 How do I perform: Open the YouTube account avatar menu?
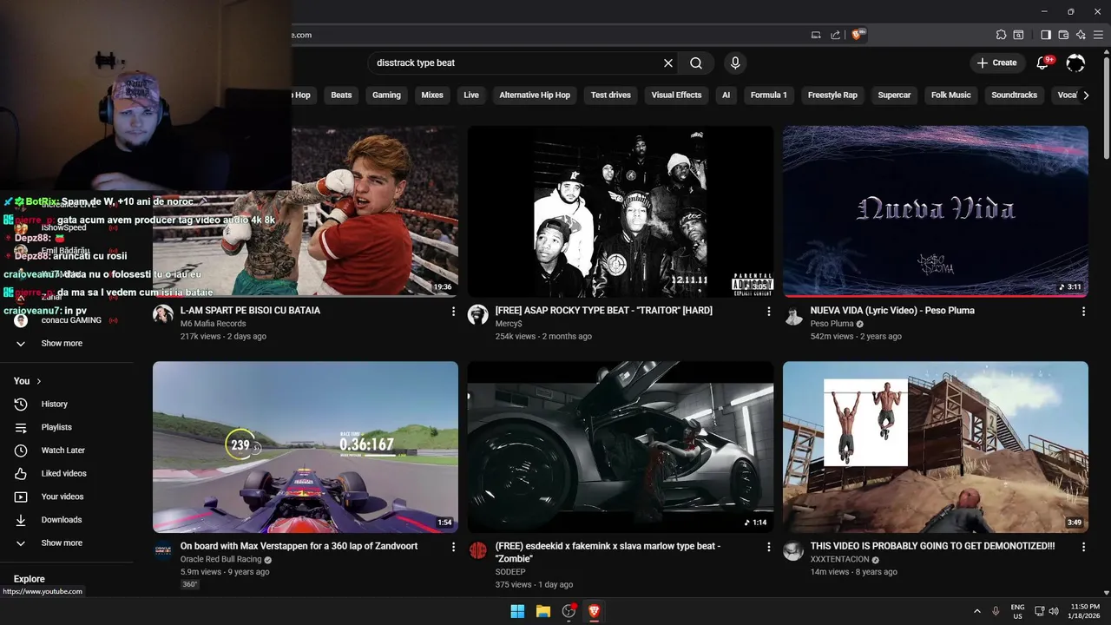point(1075,62)
